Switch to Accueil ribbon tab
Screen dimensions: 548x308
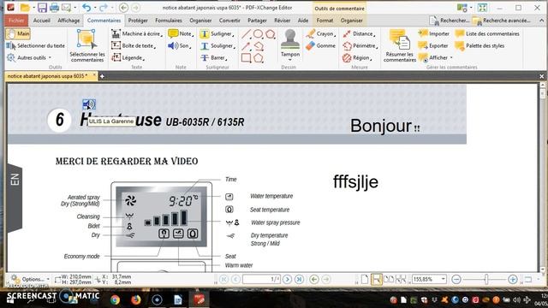tap(42, 21)
